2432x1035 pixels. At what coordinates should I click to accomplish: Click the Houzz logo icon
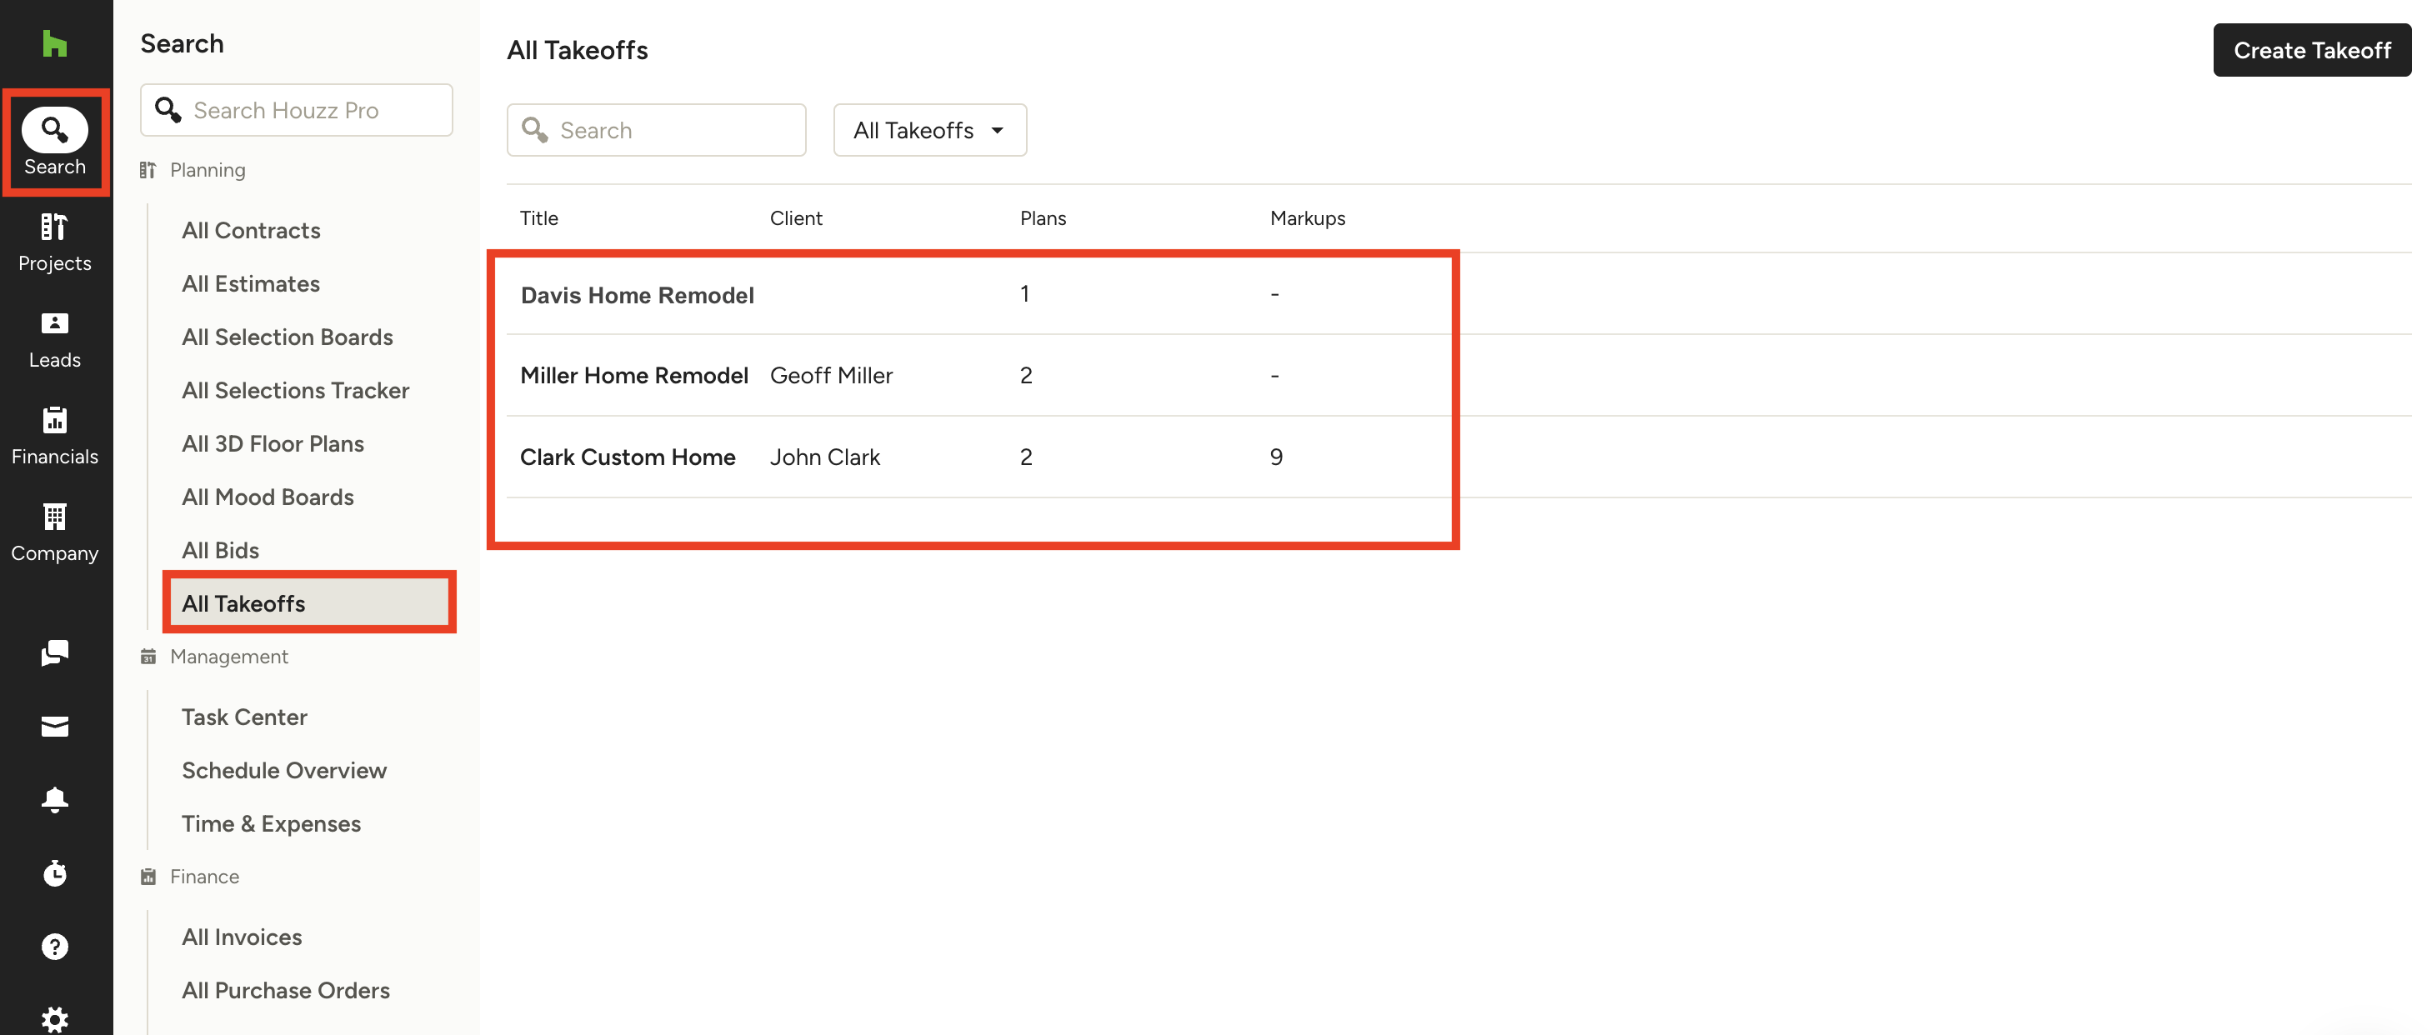(x=55, y=43)
